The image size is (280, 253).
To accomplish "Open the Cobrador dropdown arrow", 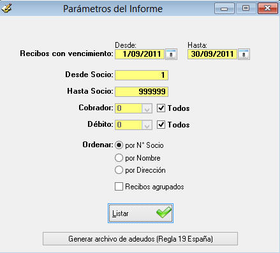I will tap(147, 108).
